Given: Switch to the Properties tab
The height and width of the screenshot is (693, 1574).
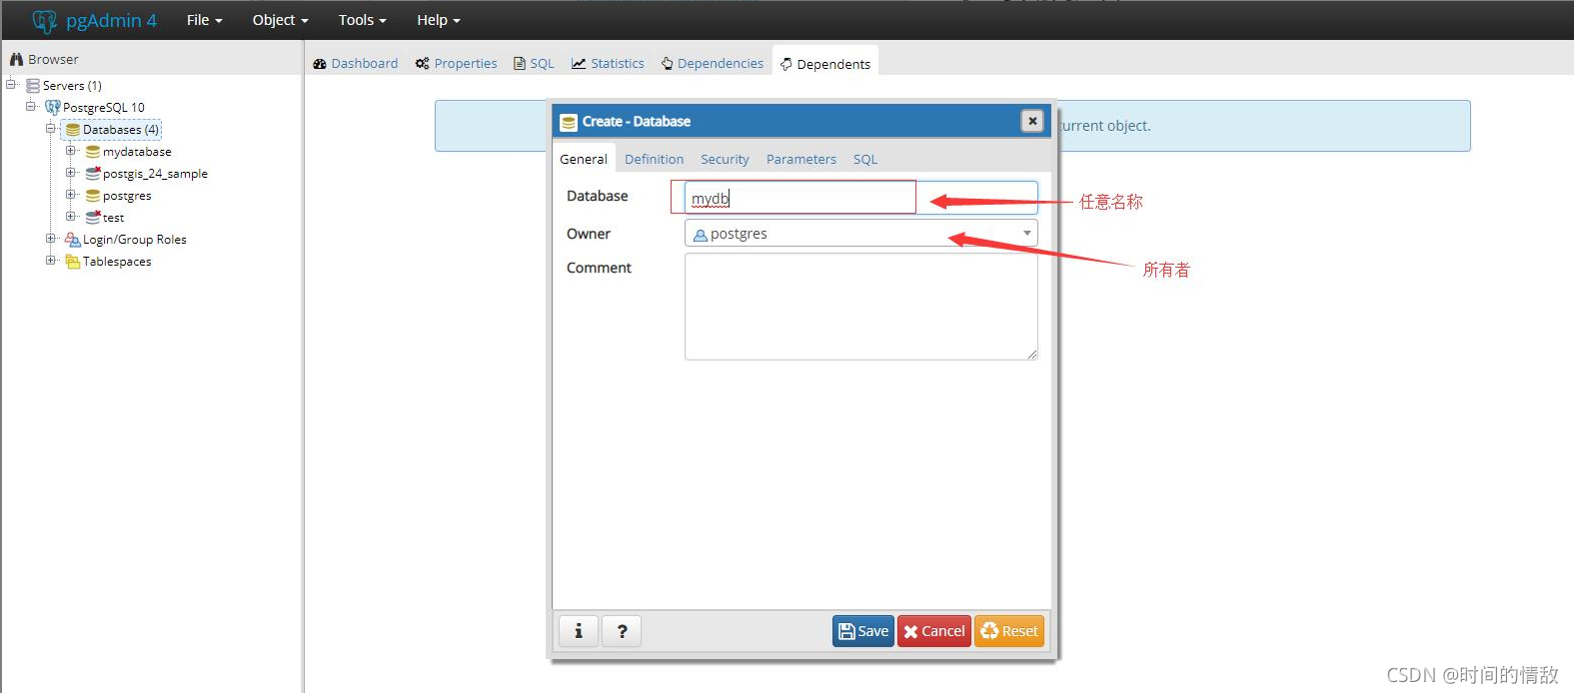Looking at the screenshot, I should 456,63.
